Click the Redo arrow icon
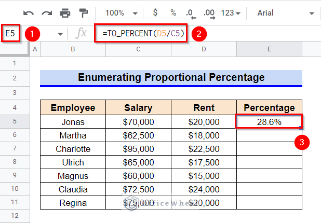 tap(47, 13)
